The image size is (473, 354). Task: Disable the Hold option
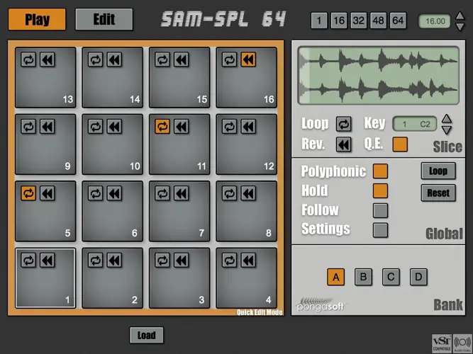(x=381, y=190)
